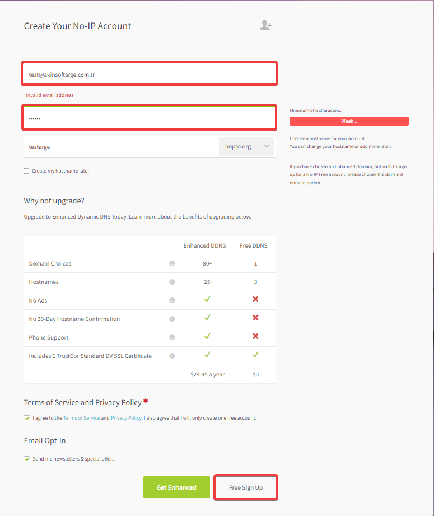Click the testarge hostname input field
Image resolution: width=434 pixels, height=516 pixels.
122,147
